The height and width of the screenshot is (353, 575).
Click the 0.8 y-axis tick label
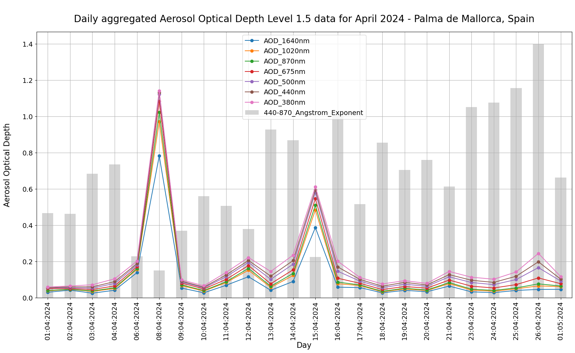[28, 153]
